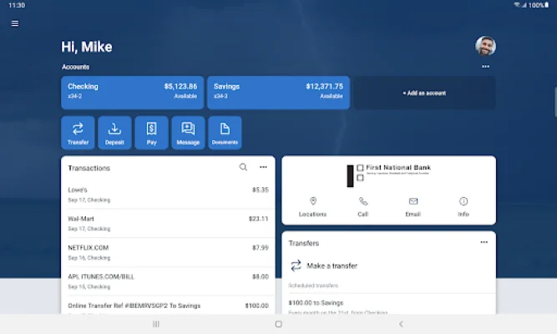
Task: Expand the Transfers more options menu
Action: [484, 242]
